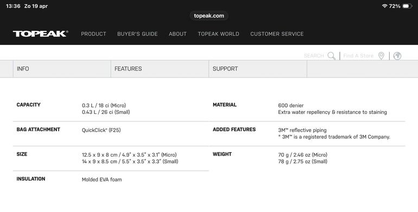Click the 14 x 9 x 8.5 cm Small size
Viewport: 418px width, 212px height.
[x=130, y=162]
